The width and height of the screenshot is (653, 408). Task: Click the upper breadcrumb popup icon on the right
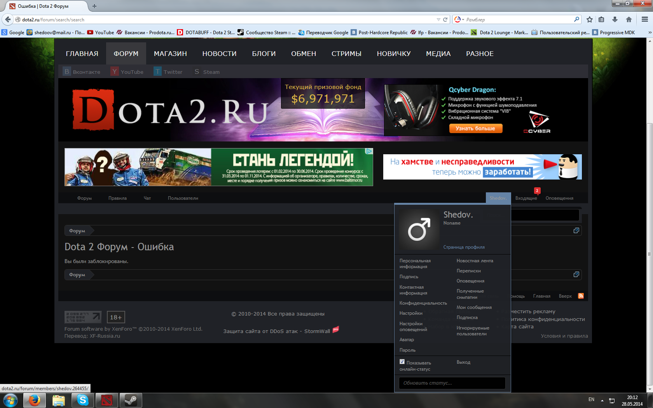576,230
